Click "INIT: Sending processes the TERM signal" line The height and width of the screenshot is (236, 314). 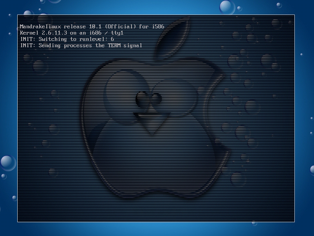tap(81, 46)
